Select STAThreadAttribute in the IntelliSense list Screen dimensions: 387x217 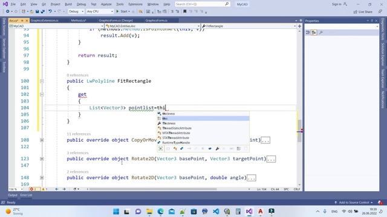(203, 138)
